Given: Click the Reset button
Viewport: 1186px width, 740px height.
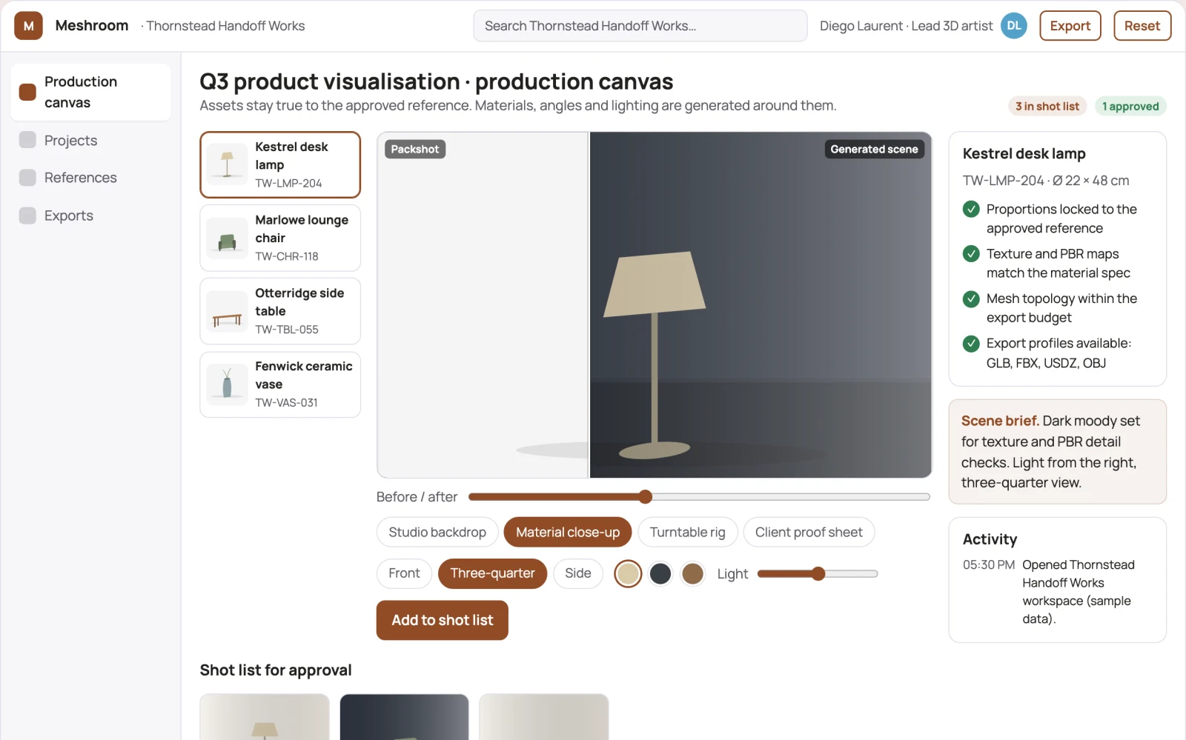Looking at the screenshot, I should (x=1142, y=26).
